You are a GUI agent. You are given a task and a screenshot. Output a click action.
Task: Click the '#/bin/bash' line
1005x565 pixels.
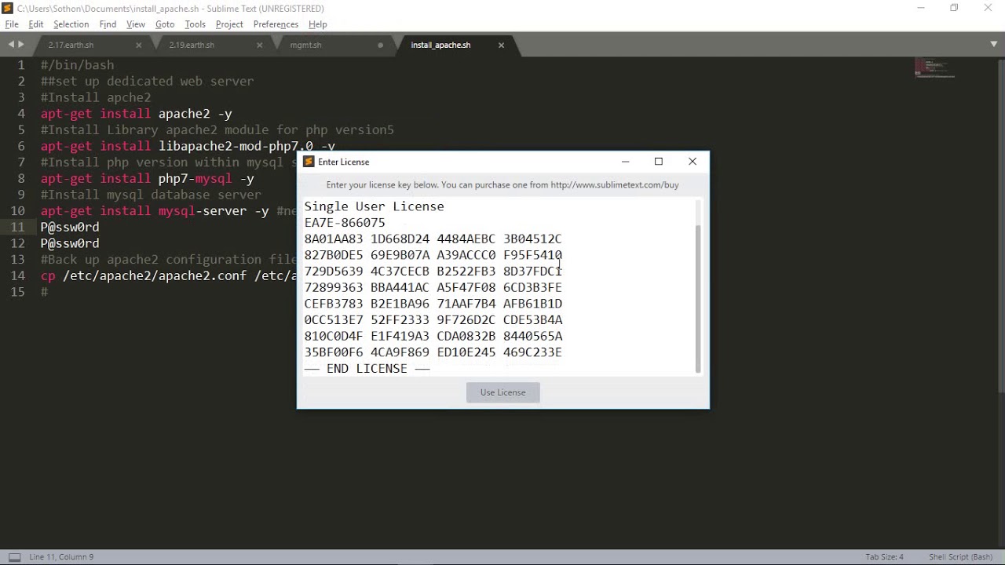77,65
